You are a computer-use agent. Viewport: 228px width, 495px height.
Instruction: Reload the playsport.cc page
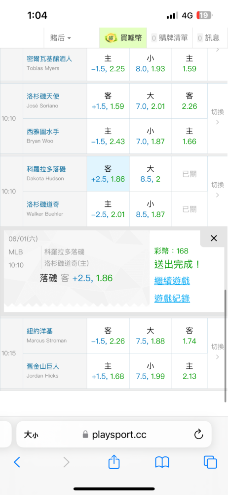pos(198,435)
